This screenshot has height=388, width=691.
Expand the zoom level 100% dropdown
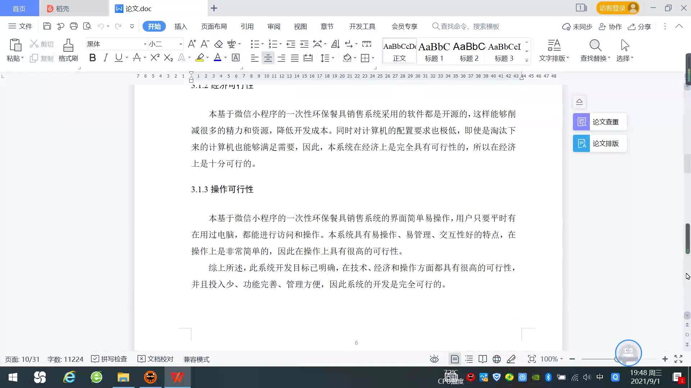(x=561, y=359)
